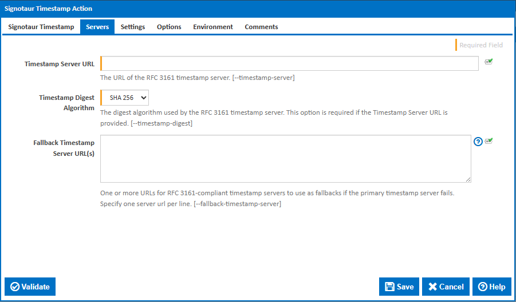Cancel the dialog
The image size is (516, 302).
tap(446, 287)
